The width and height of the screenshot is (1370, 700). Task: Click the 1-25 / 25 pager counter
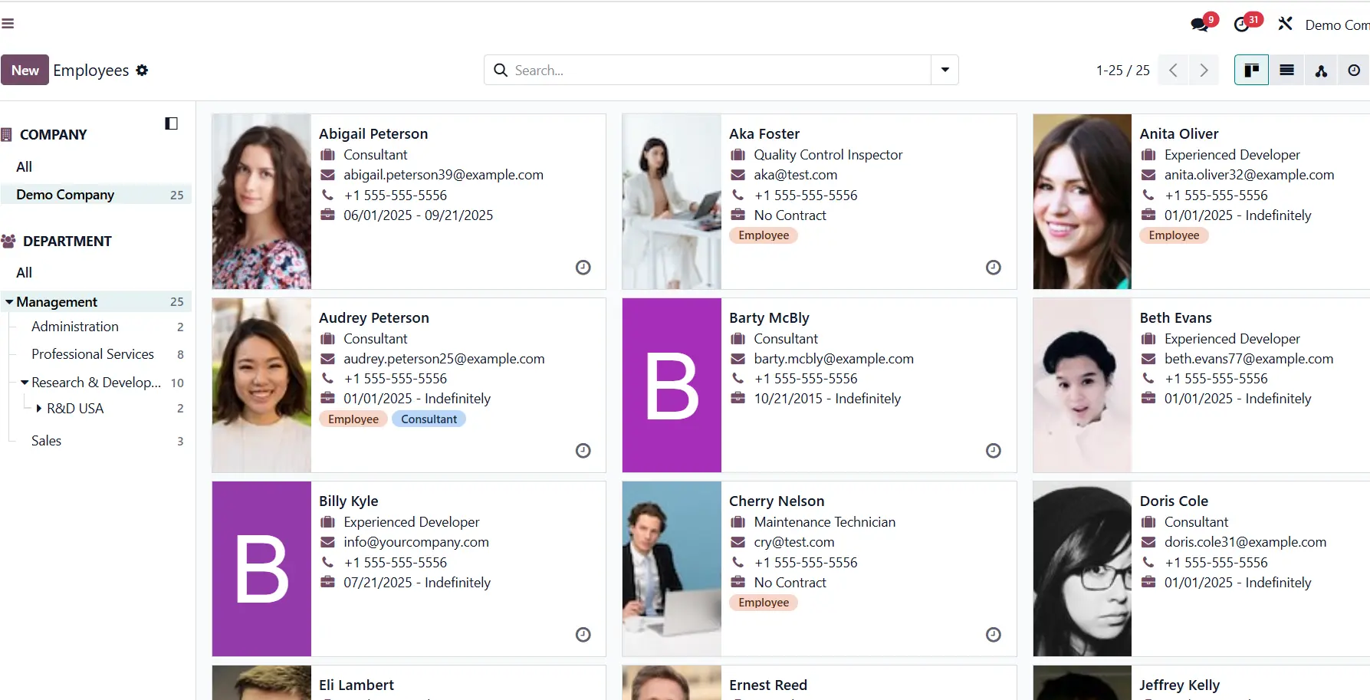(x=1123, y=71)
